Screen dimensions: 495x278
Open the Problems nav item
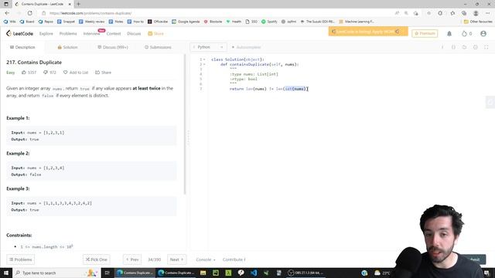pos(68,33)
